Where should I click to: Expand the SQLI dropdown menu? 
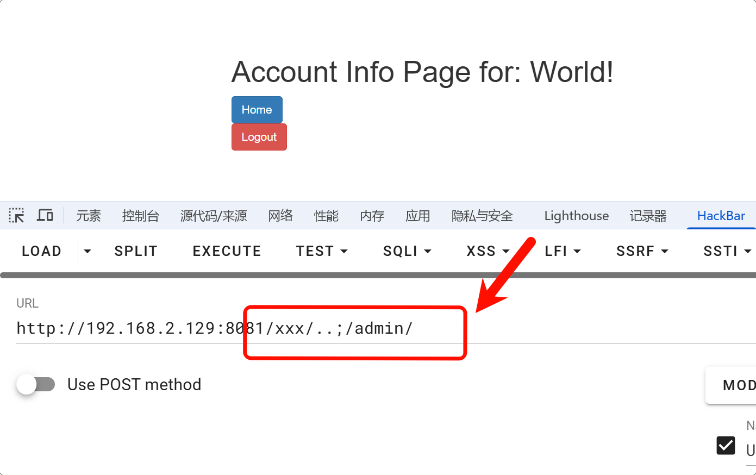click(x=407, y=251)
